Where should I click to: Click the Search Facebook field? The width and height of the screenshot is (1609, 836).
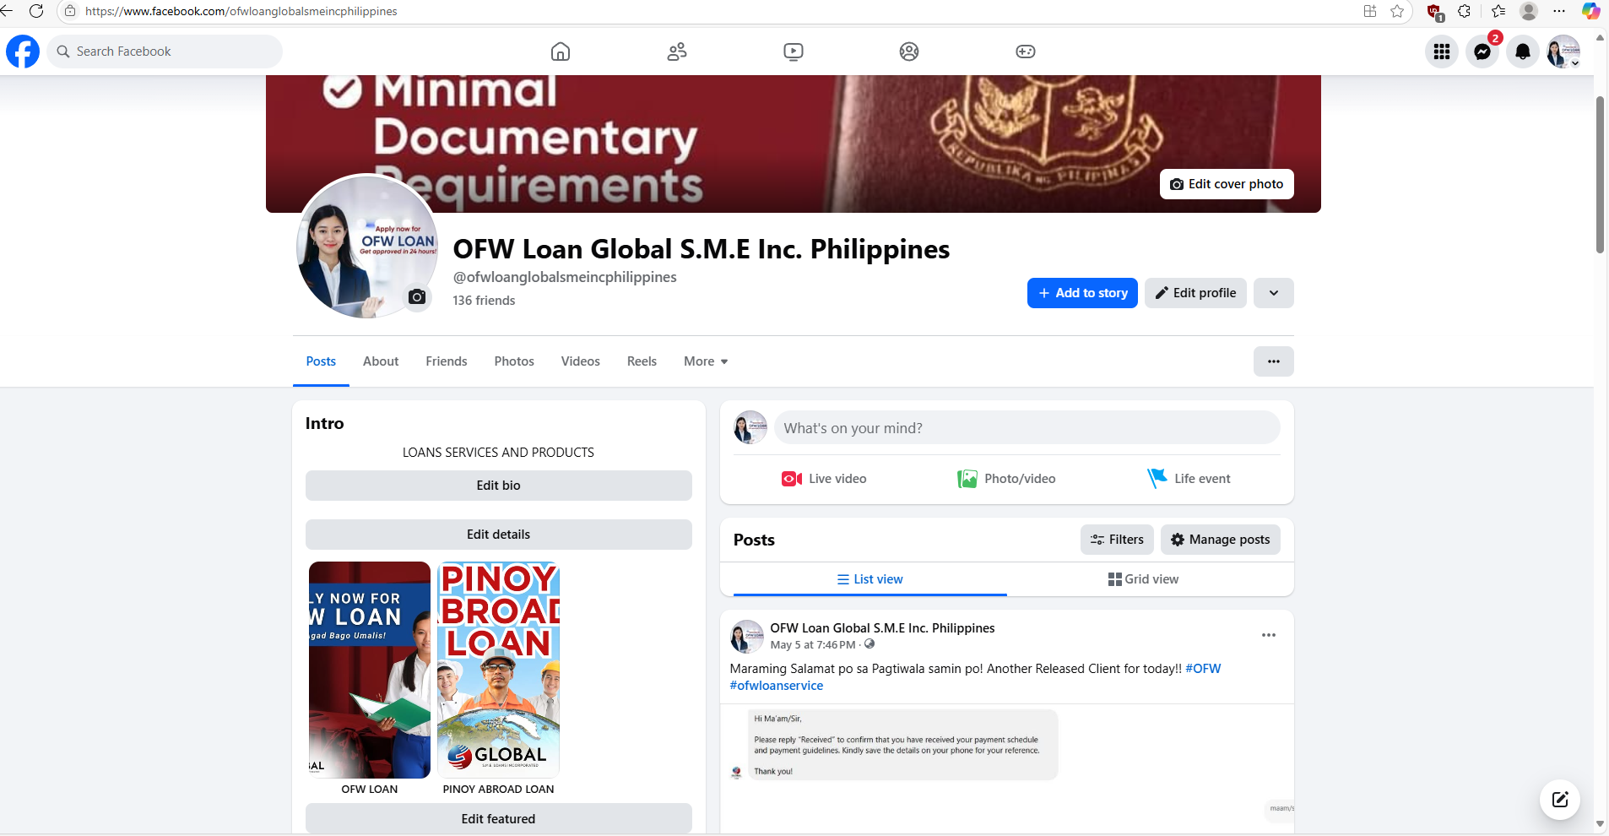(x=165, y=52)
